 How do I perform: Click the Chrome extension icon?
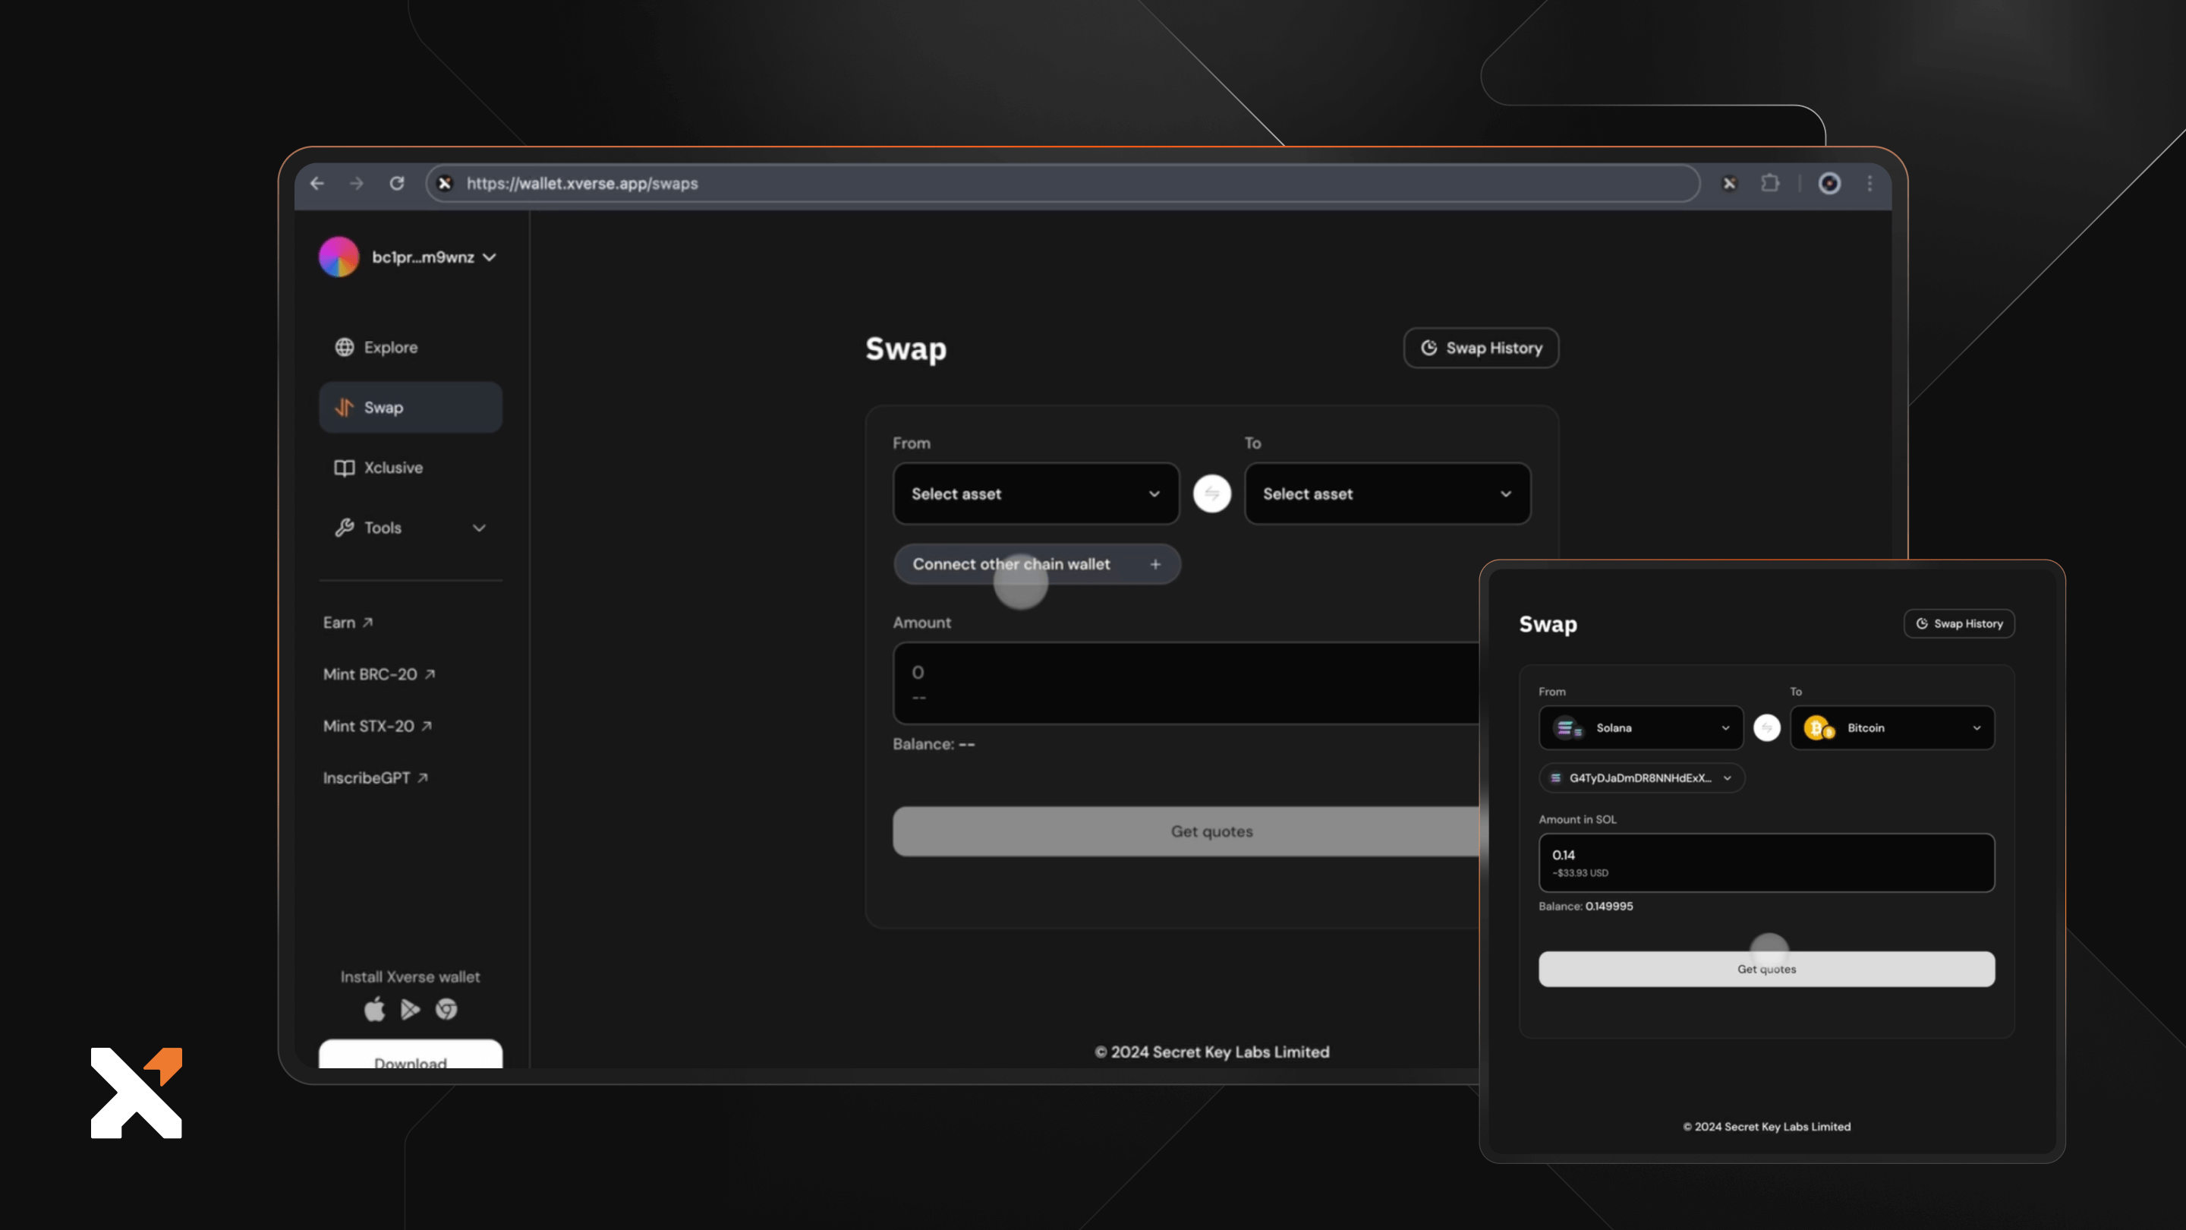pyautogui.click(x=446, y=1009)
